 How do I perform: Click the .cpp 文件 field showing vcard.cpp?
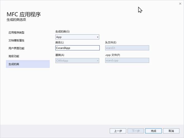pos(127,60)
